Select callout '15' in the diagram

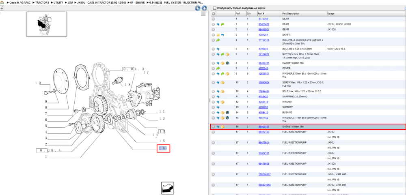(162, 141)
